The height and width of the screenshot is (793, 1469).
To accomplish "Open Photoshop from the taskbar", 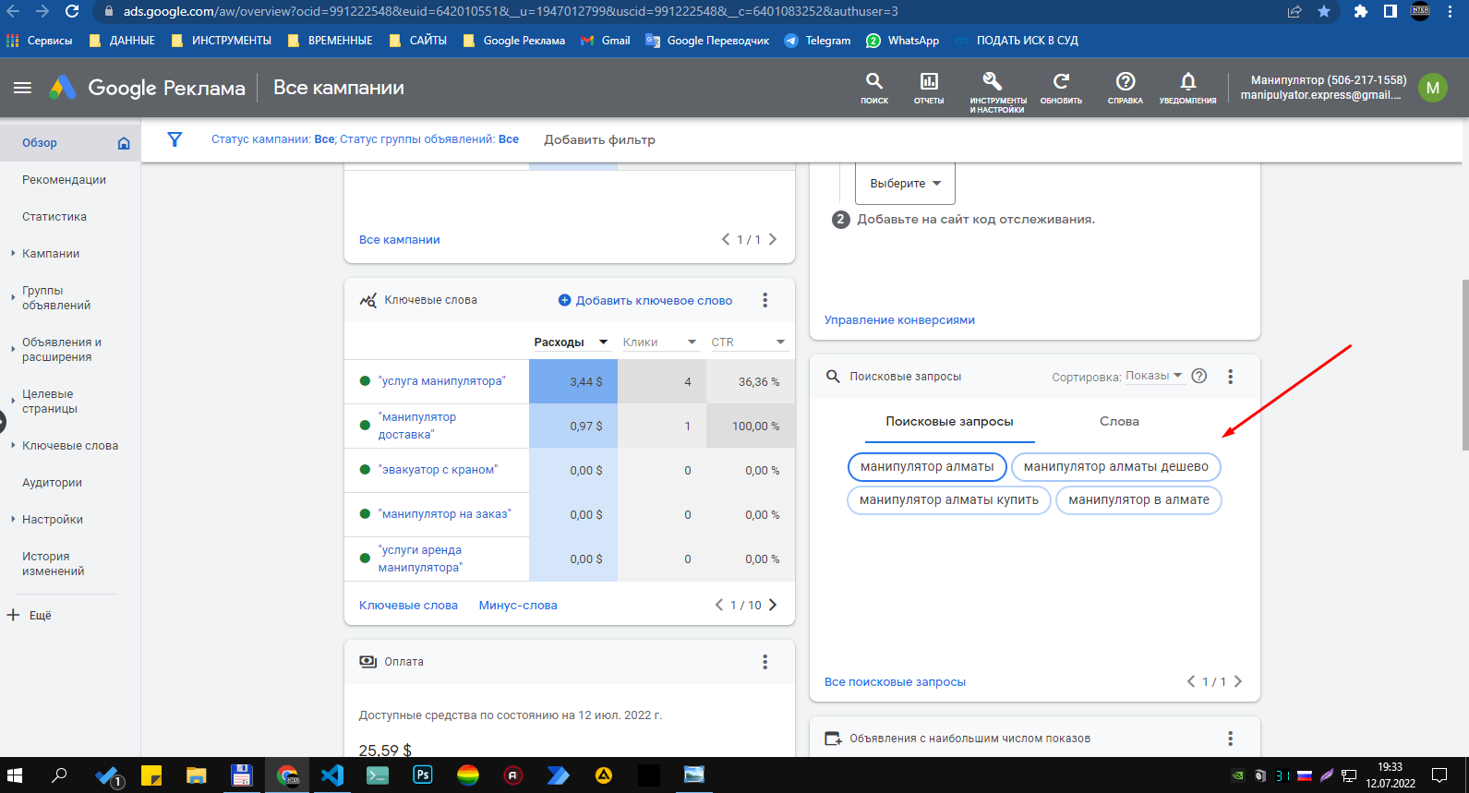I will pos(423,775).
